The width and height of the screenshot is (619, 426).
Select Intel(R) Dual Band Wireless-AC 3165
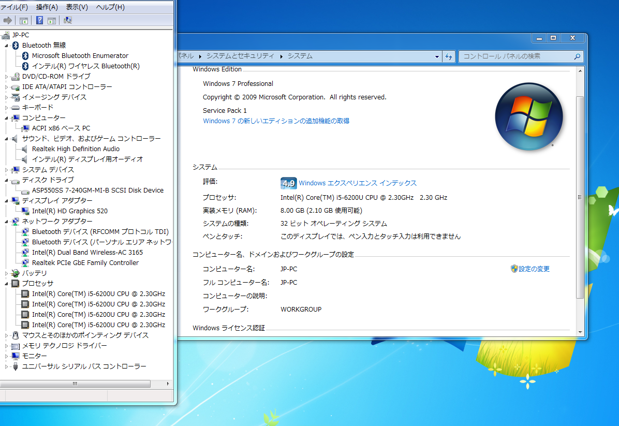pos(87,252)
